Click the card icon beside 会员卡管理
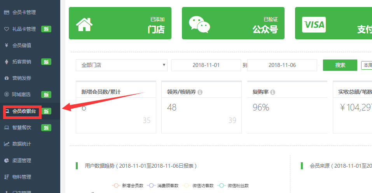Screen dimensions: 372x193 [7, 12]
